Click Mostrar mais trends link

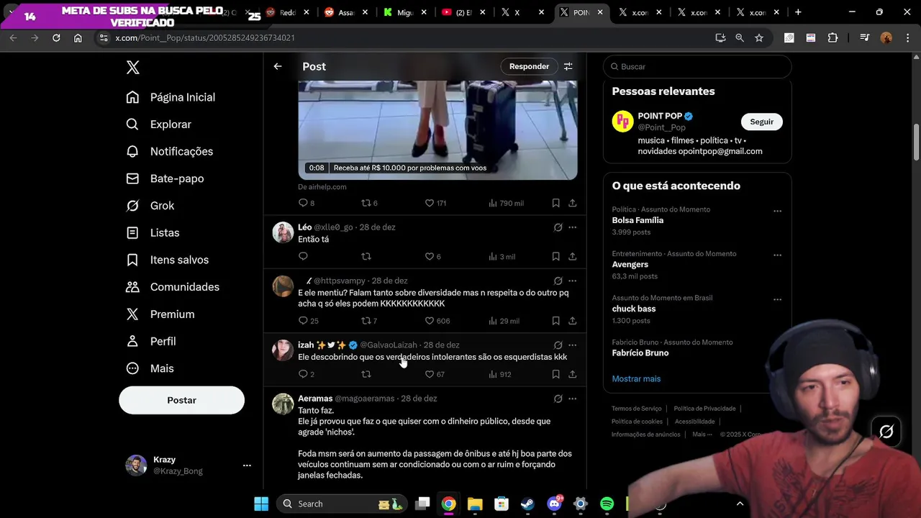(x=636, y=378)
